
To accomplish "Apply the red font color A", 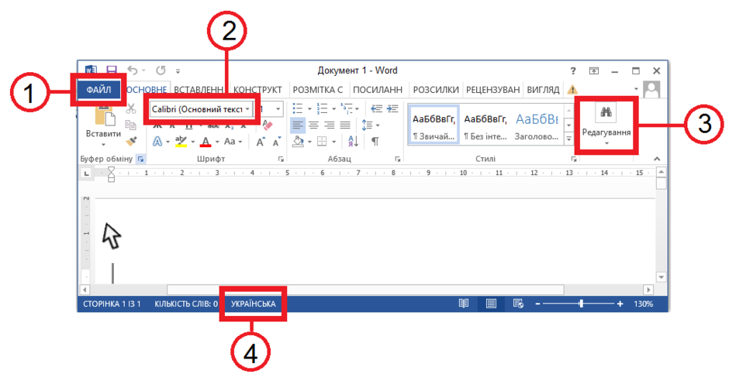I will 206,142.
